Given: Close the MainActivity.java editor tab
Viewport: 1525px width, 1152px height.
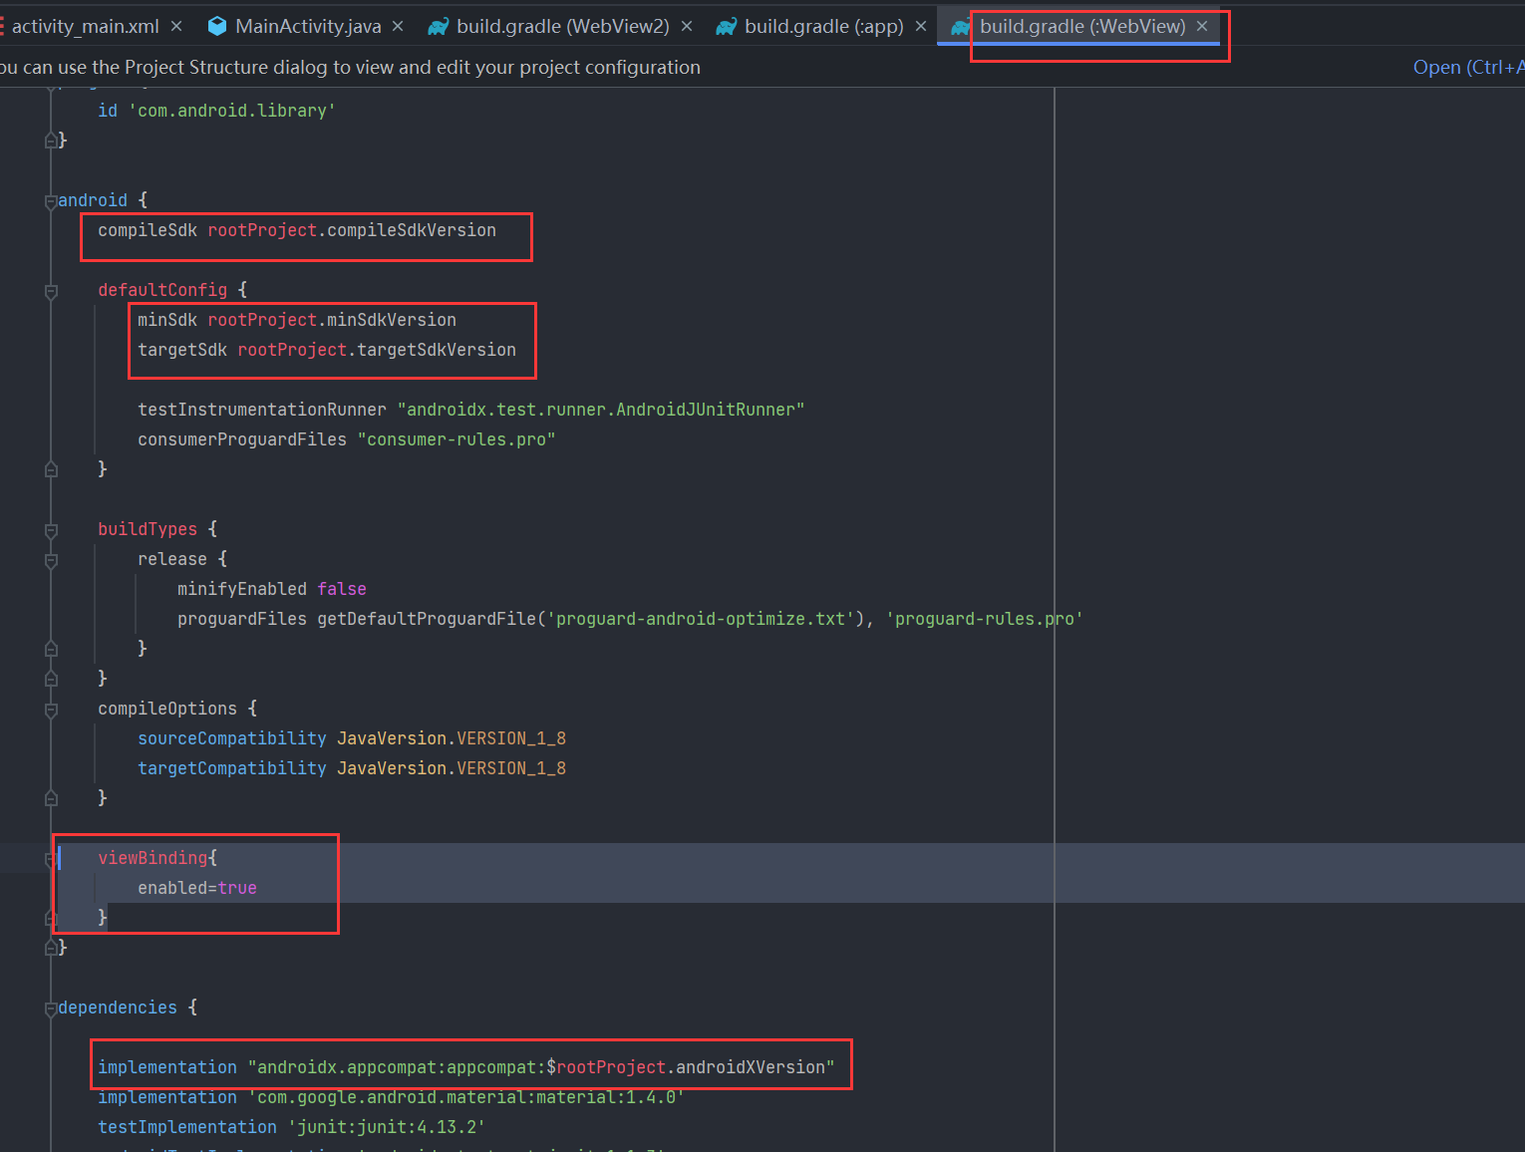Looking at the screenshot, I should click(x=398, y=26).
